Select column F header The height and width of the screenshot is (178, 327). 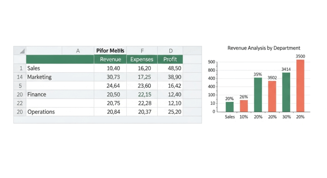142,51
